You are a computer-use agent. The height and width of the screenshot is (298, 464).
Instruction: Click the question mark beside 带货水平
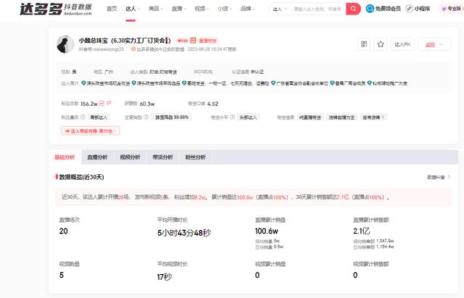233,117
